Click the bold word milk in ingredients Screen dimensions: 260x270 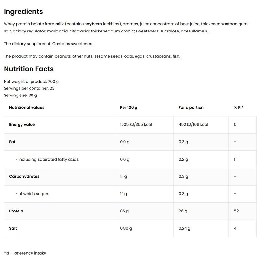point(59,24)
